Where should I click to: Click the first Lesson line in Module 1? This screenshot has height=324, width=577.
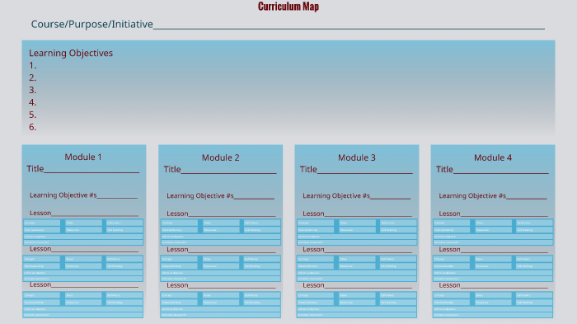click(84, 213)
